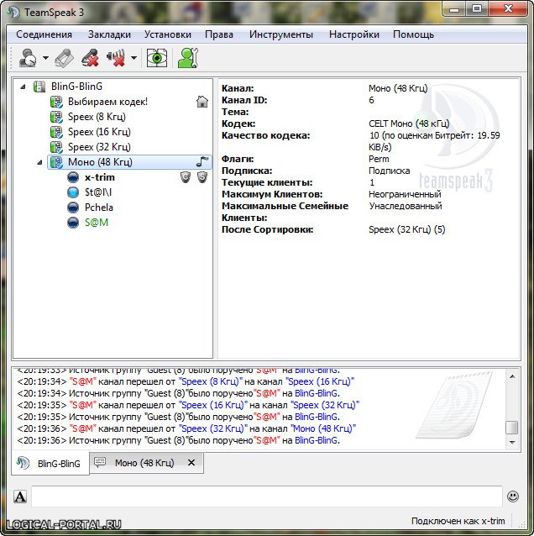Click BlinG-BlinG link in last log line
The height and width of the screenshot is (536, 534).
point(317,440)
